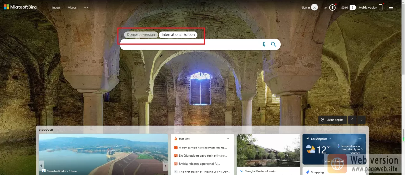The width and height of the screenshot is (405, 175).
Task: Click the Microsoft Bing logo
Action: coord(20,7)
